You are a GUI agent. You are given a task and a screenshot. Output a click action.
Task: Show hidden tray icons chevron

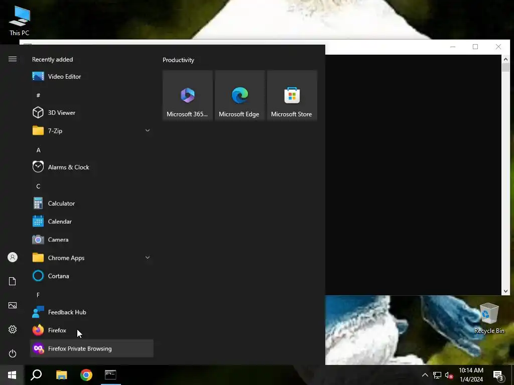425,375
